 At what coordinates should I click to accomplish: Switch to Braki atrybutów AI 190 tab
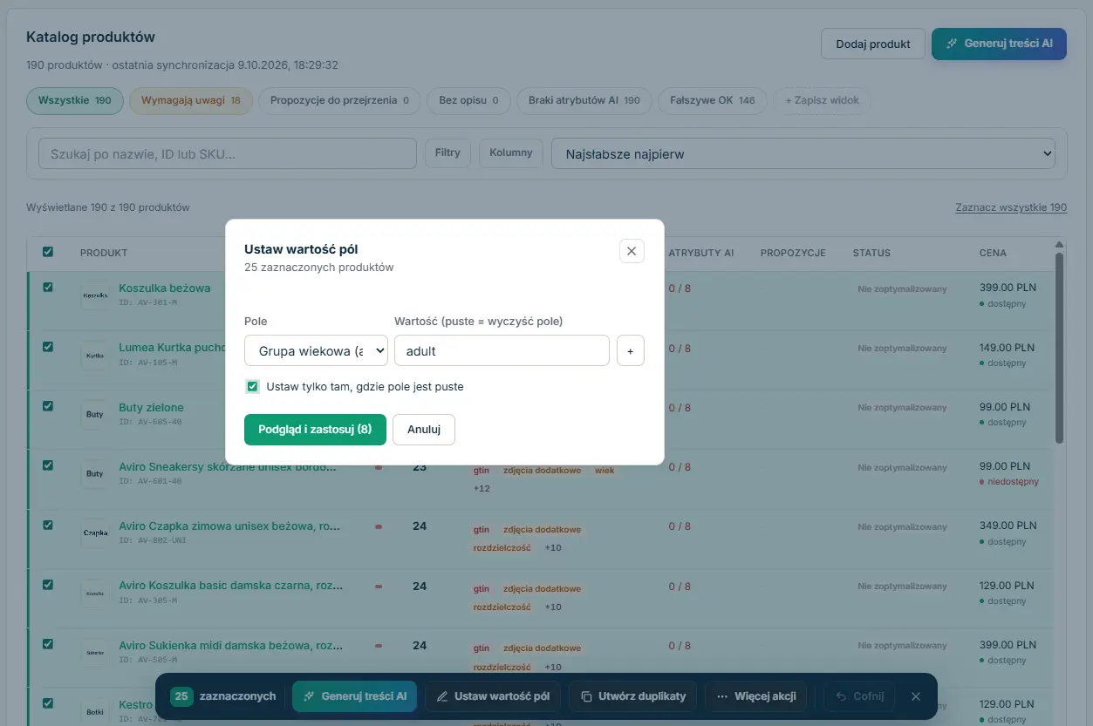(584, 101)
